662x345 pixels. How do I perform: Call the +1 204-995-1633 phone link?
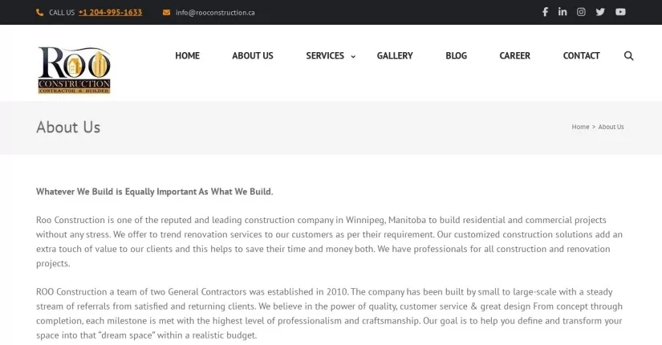point(110,13)
